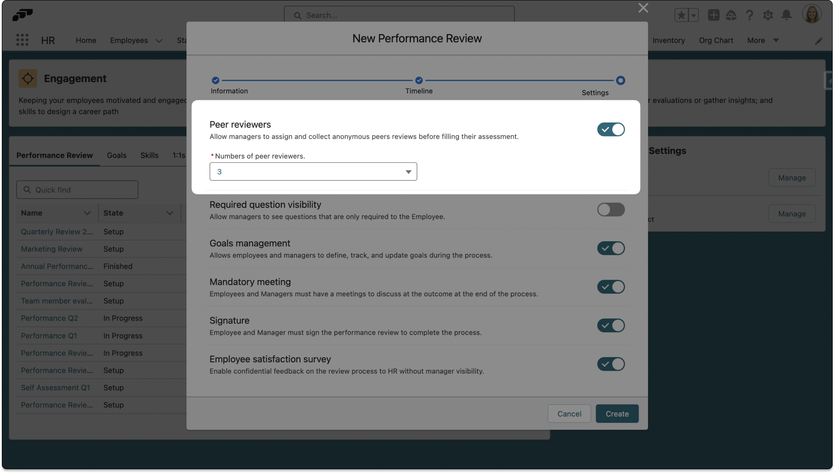Click the Create button
This screenshot has width=835, height=473.
click(x=617, y=414)
